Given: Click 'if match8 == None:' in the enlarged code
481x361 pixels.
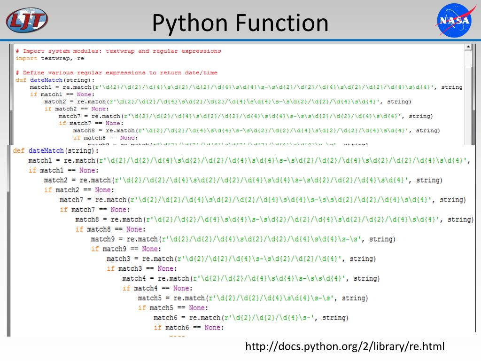Looking at the screenshot, I should pyautogui.click(x=110, y=229).
